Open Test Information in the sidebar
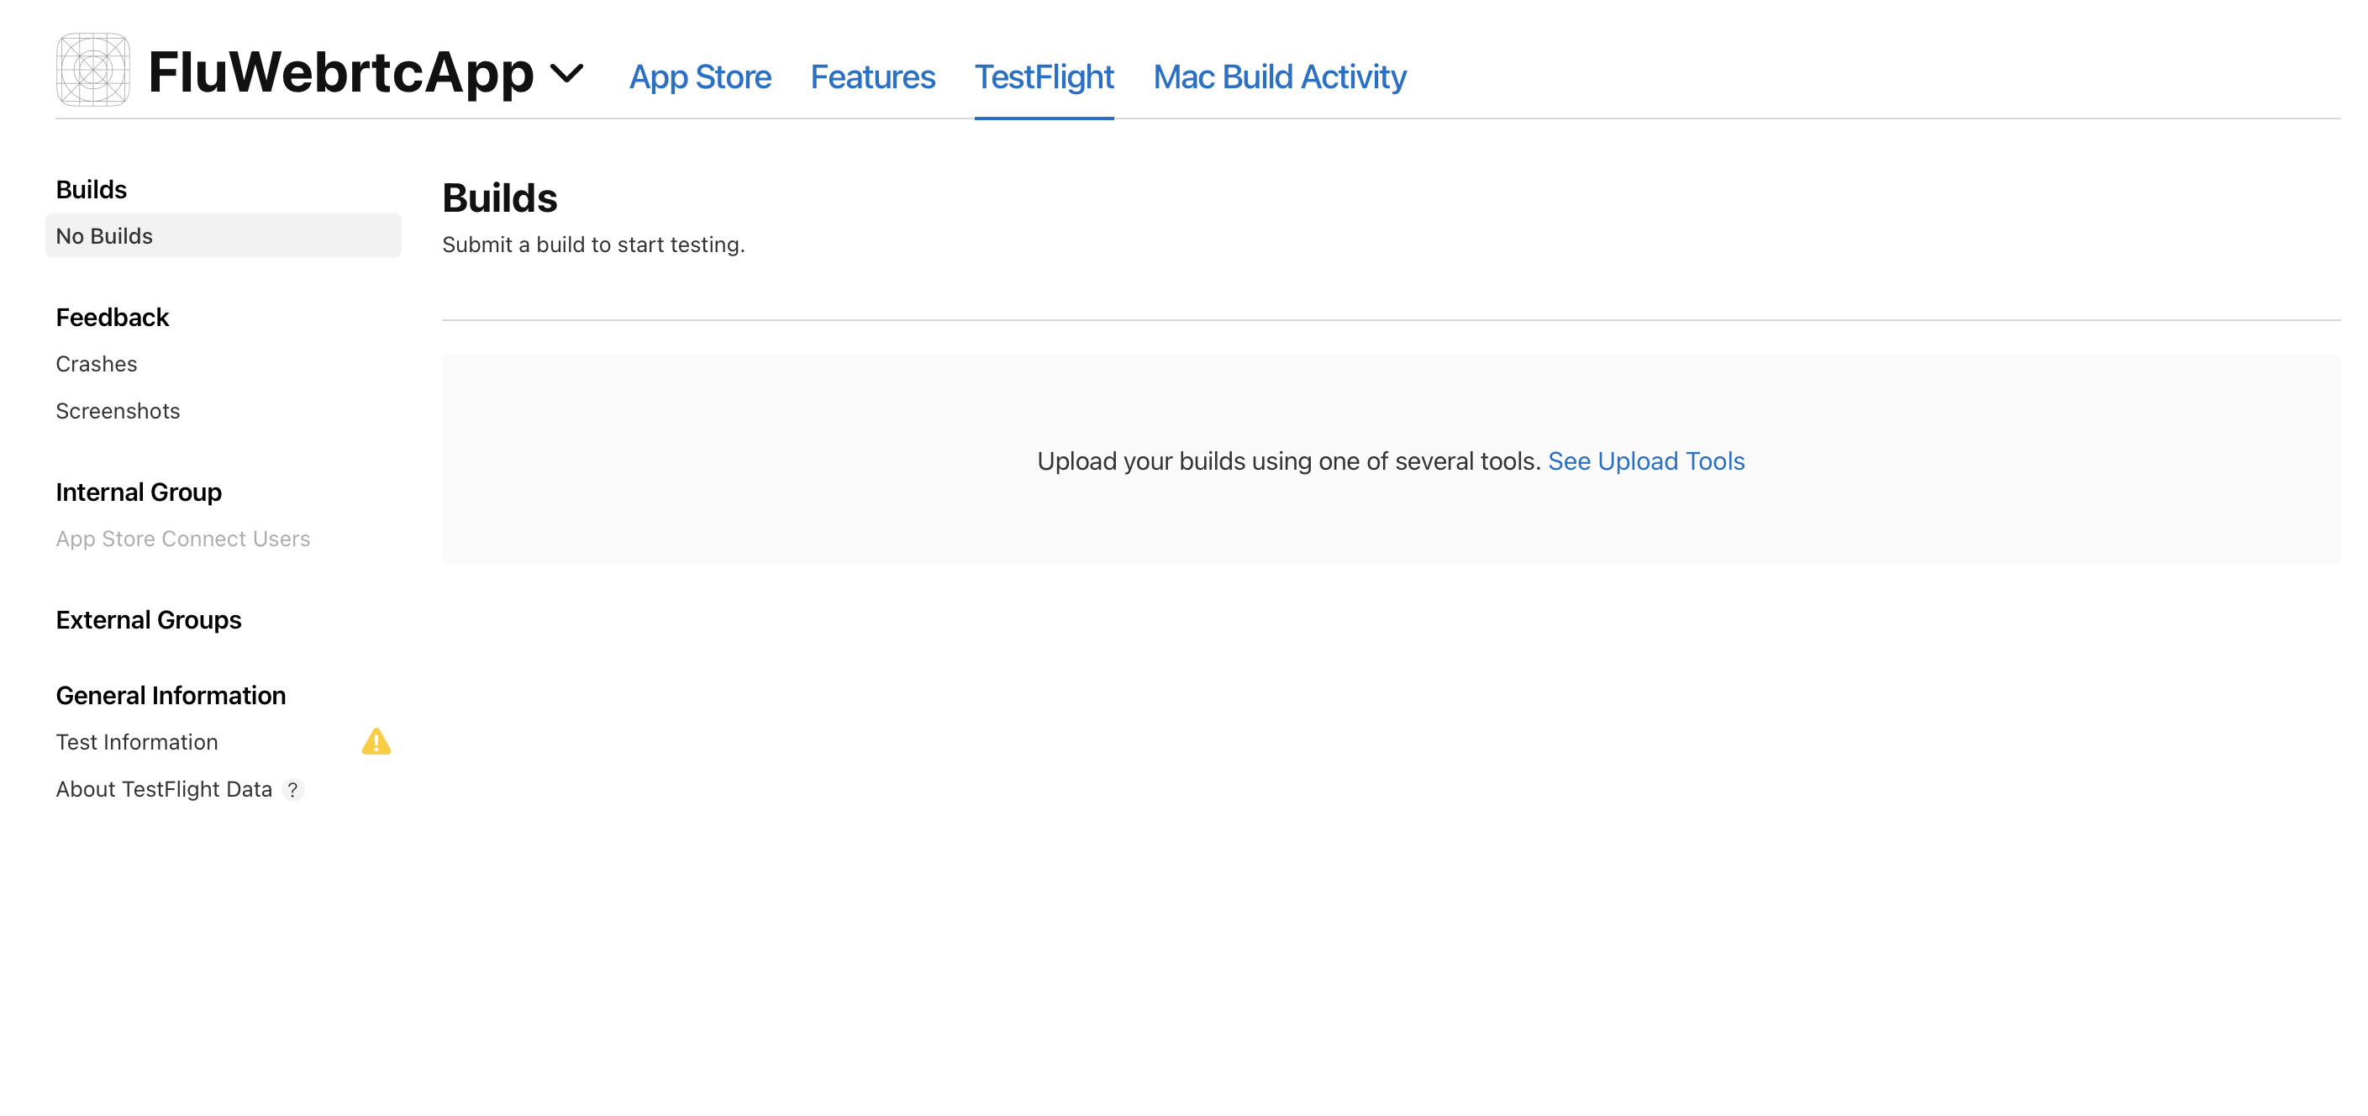 pos(137,742)
